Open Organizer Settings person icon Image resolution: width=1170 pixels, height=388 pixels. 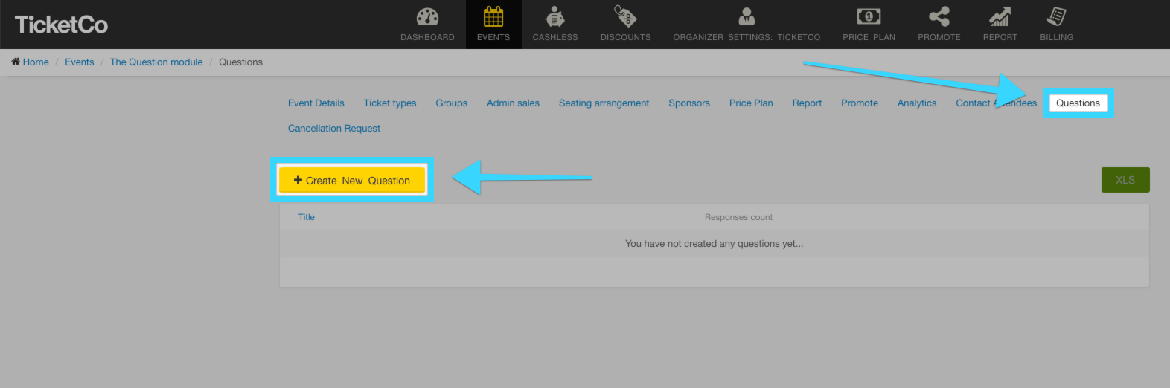pos(747,16)
